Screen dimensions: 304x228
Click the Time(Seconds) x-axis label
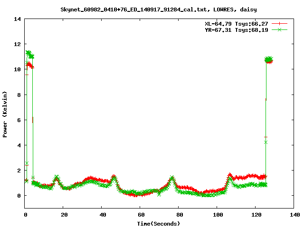point(159,223)
